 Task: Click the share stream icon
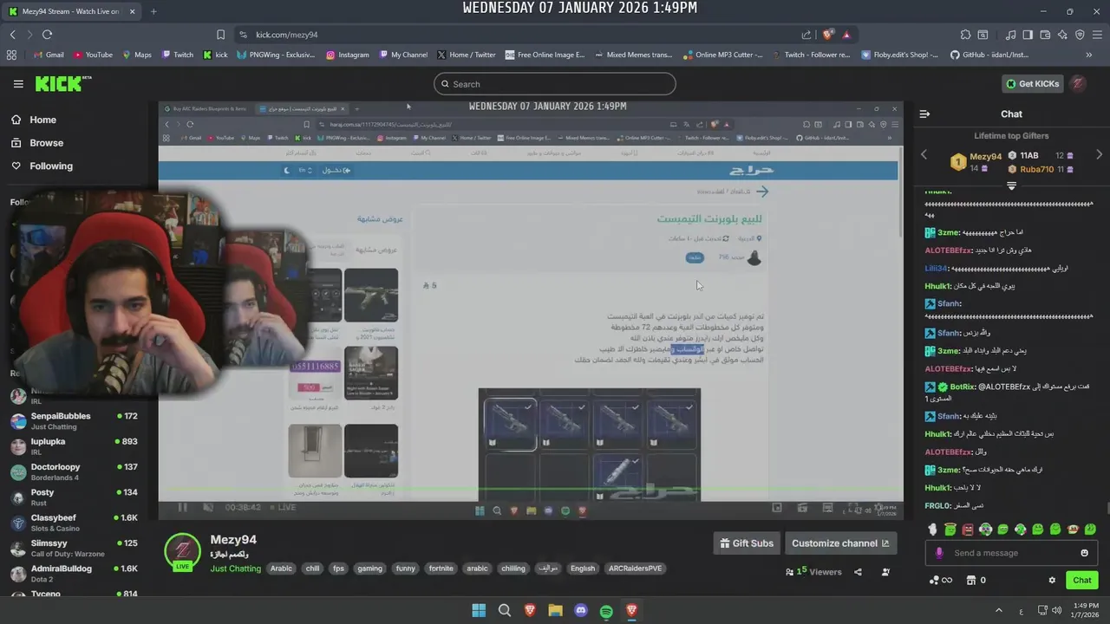point(858,572)
